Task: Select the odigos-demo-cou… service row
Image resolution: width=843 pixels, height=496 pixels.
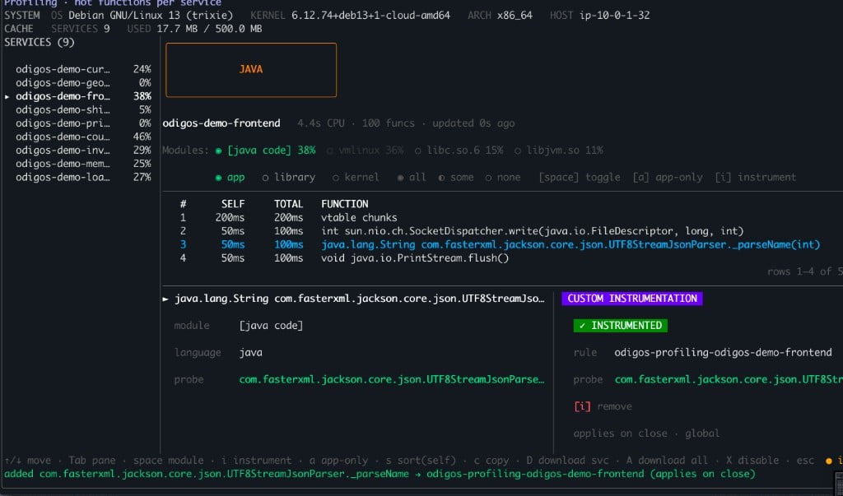Action: pos(83,136)
